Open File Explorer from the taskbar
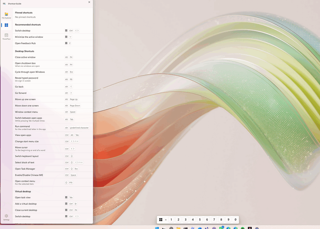The height and width of the screenshot is (229, 320). click(x=178, y=228)
